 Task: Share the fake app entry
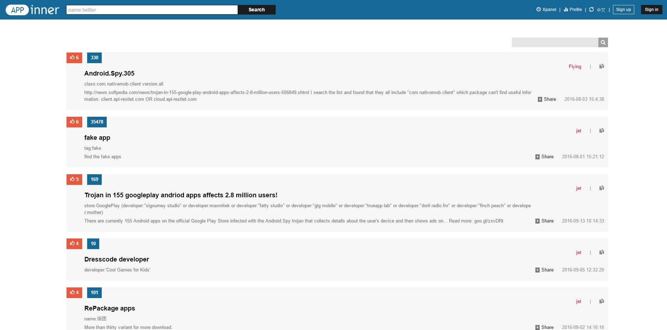point(545,157)
